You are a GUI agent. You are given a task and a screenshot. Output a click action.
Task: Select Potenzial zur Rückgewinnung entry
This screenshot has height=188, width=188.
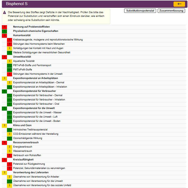tap(29, 164)
